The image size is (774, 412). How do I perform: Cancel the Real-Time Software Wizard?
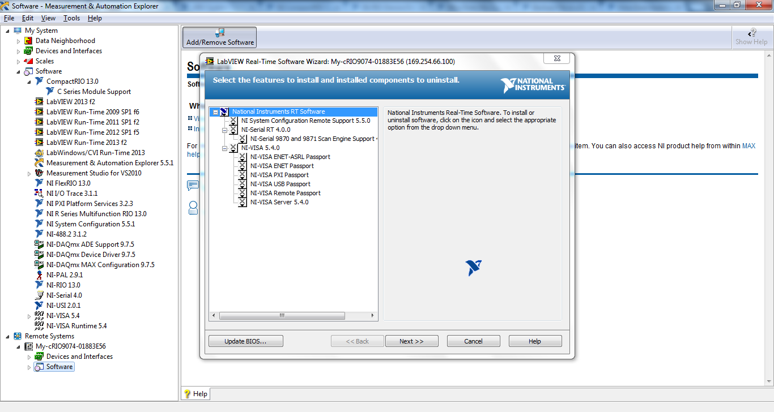point(473,341)
